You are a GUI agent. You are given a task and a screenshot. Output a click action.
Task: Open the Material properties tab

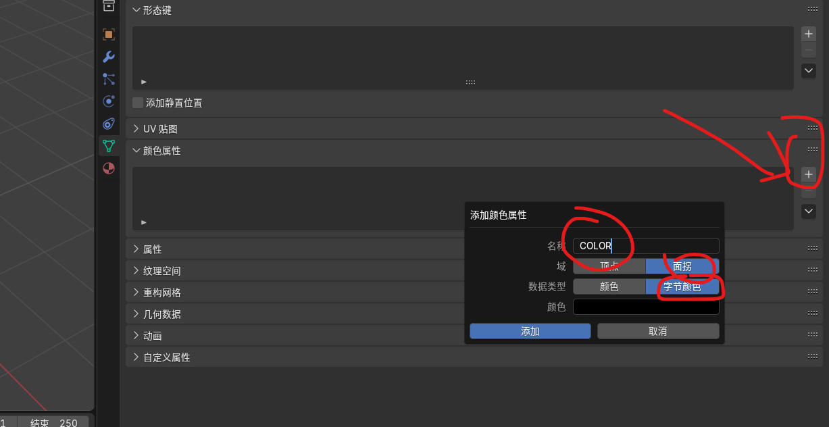point(108,168)
